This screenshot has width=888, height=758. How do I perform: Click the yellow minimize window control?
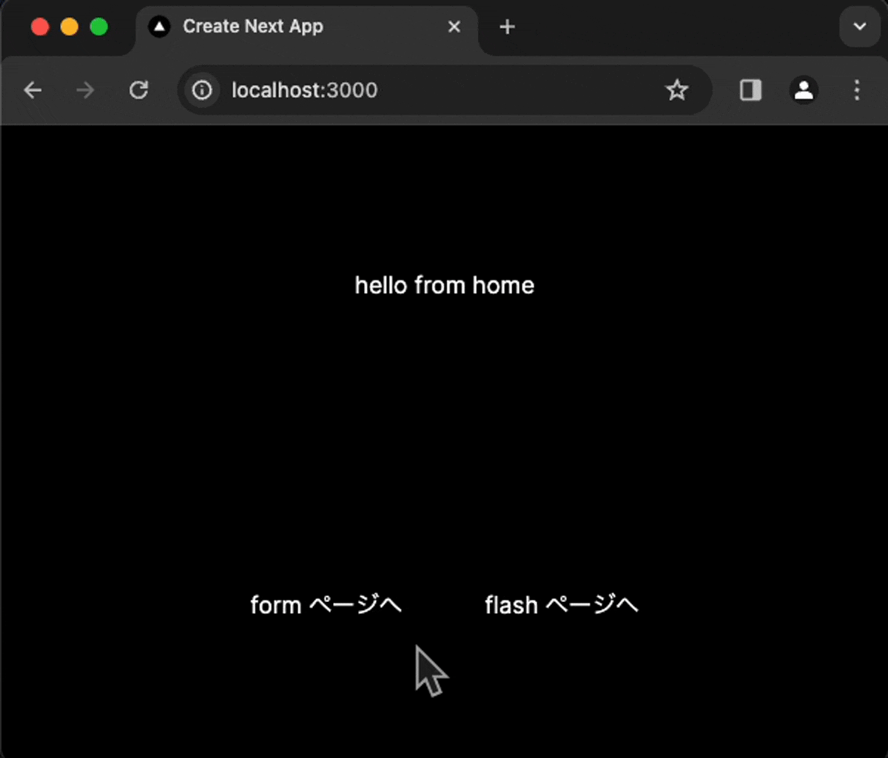[70, 26]
